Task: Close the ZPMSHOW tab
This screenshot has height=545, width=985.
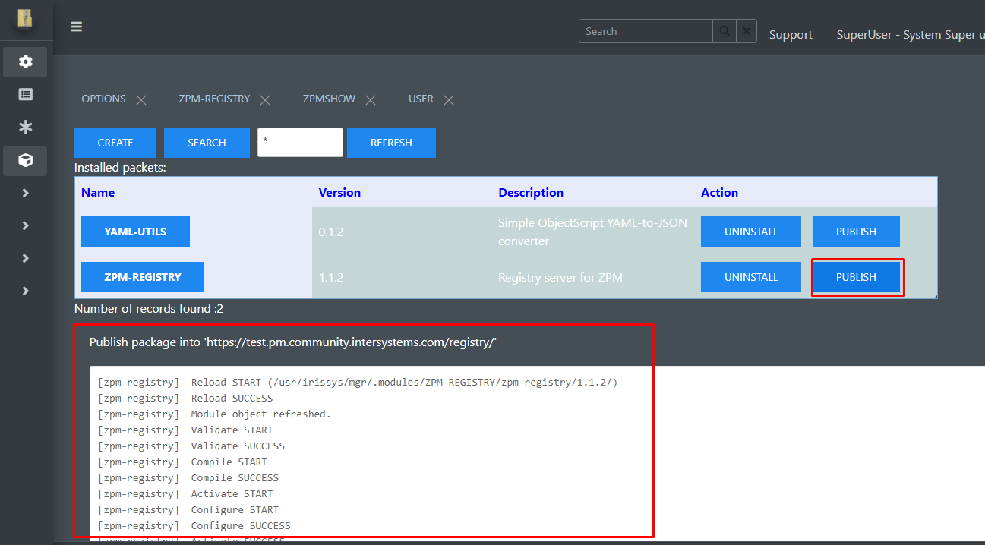Action: coord(371,99)
